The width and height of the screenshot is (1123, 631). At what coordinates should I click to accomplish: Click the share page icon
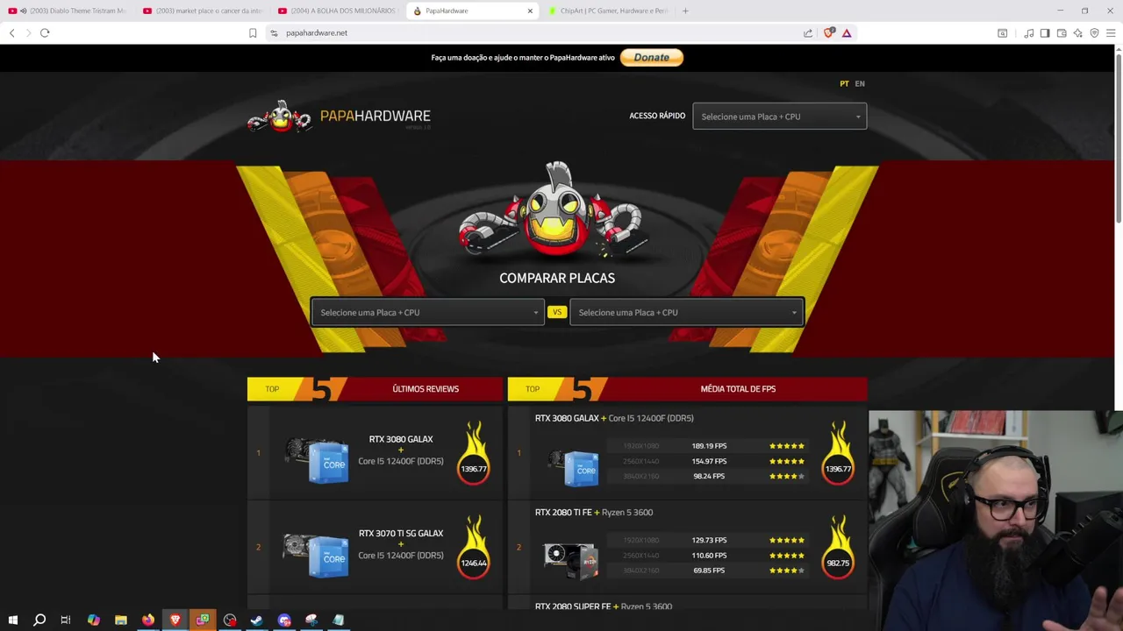(x=808, y=32)
